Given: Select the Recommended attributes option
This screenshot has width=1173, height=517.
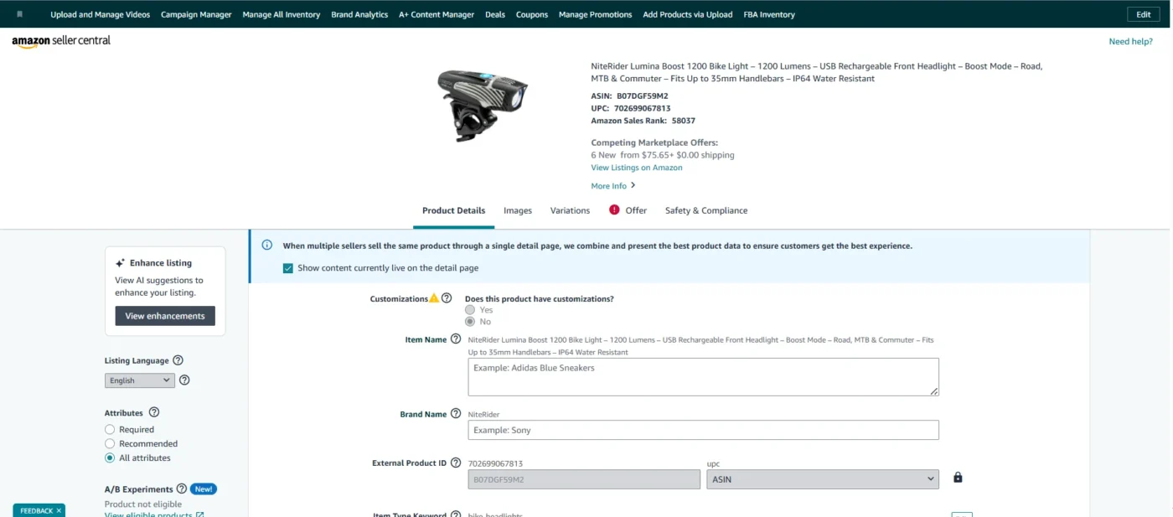Looking at the screenshot, I should [110, 443].
